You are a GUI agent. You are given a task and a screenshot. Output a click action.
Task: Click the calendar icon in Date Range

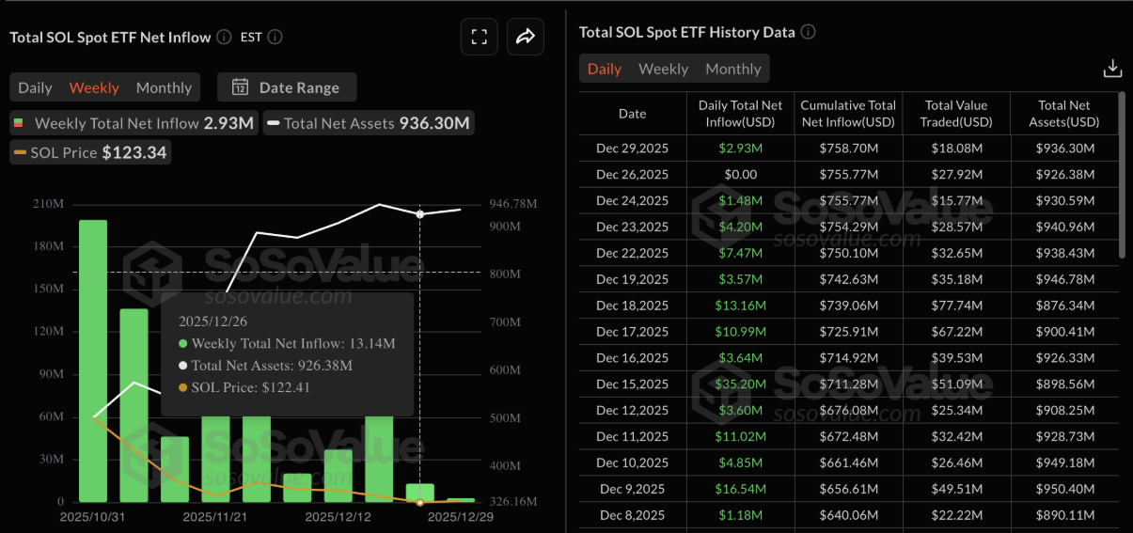coord(240,87)
